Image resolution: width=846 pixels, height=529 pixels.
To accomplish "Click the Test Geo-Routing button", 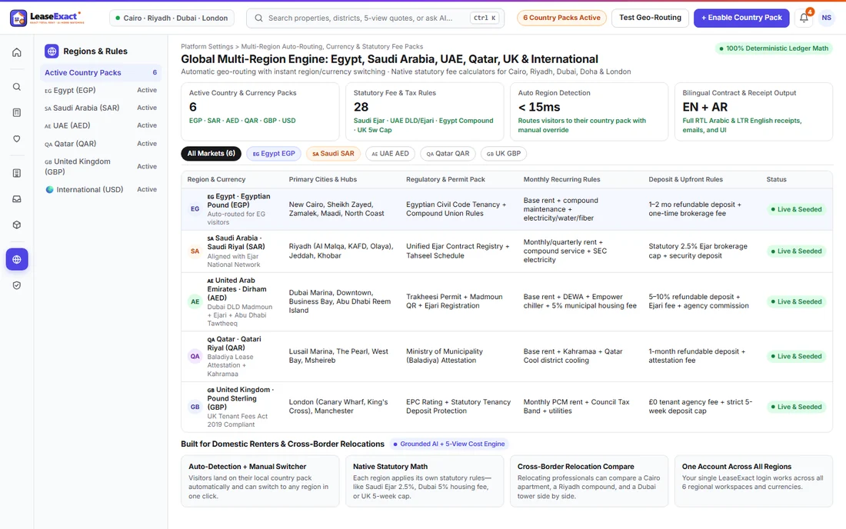I will [x=650, y=18].
